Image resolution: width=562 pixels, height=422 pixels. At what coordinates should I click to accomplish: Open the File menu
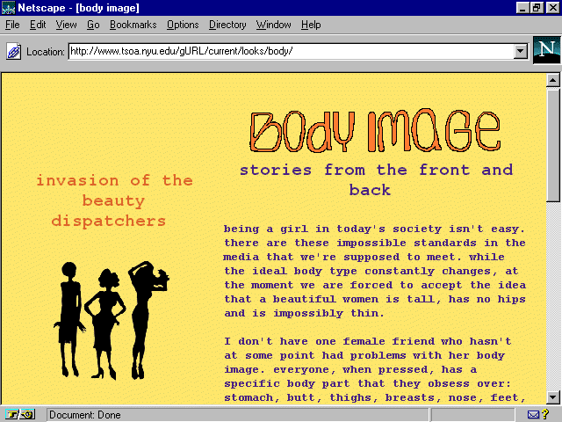coord(12,25)
